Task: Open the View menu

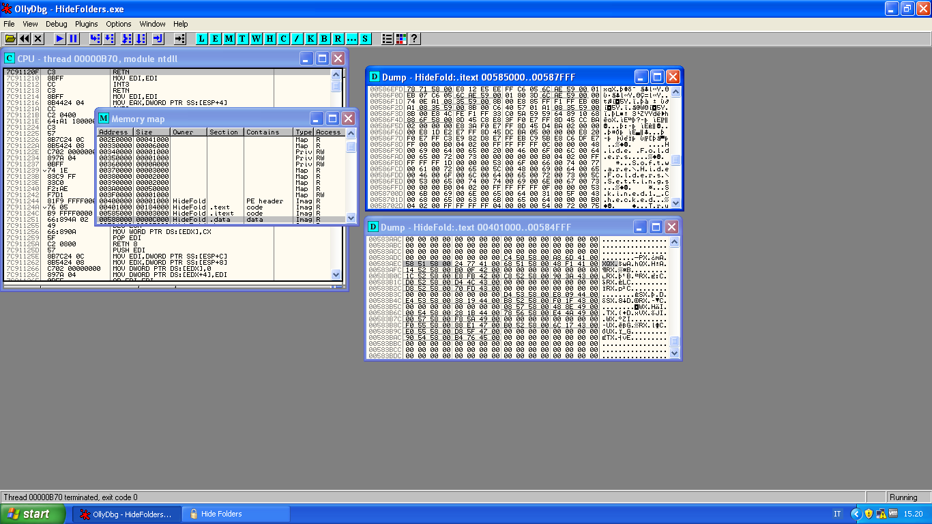Action: (30, 24)
